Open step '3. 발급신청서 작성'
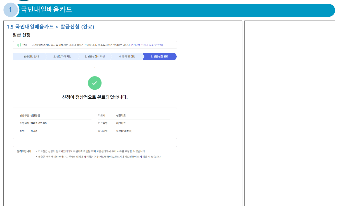 (x=95, y=56)
